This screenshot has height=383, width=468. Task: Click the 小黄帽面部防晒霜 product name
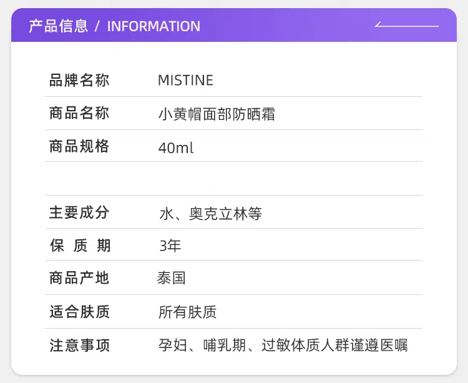coord(217,114)
